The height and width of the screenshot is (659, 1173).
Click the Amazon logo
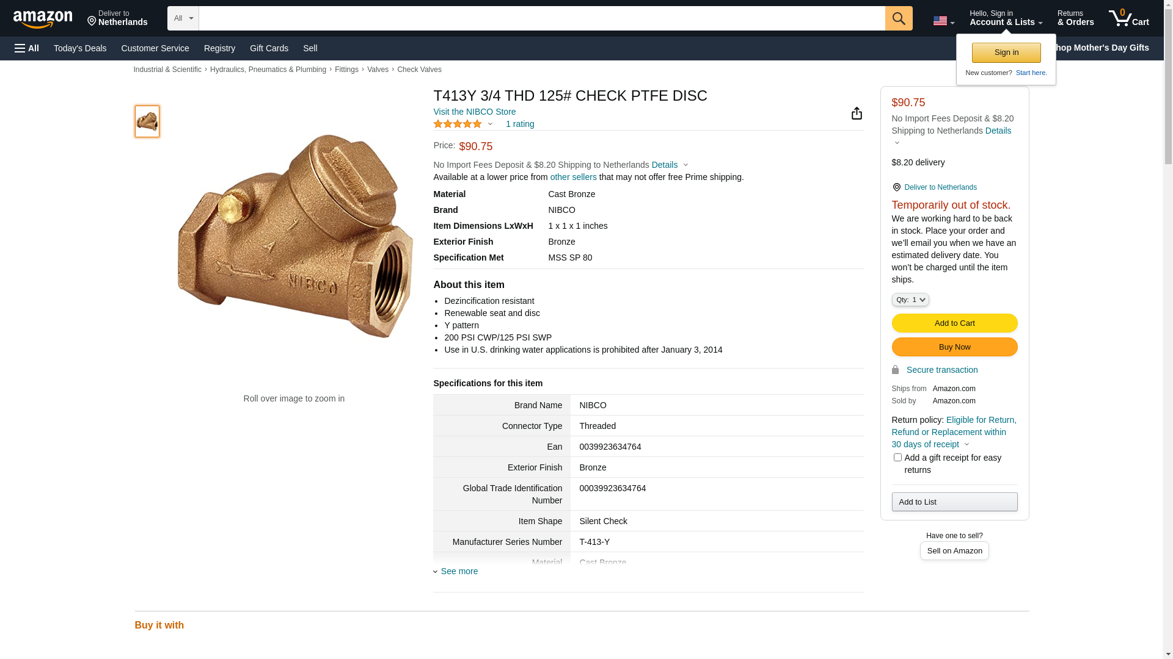pyautogui.click(x=43, y=20)
